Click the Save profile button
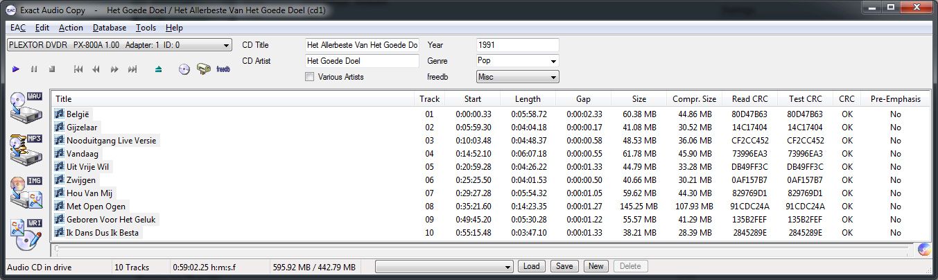 (x=564, y=266)
